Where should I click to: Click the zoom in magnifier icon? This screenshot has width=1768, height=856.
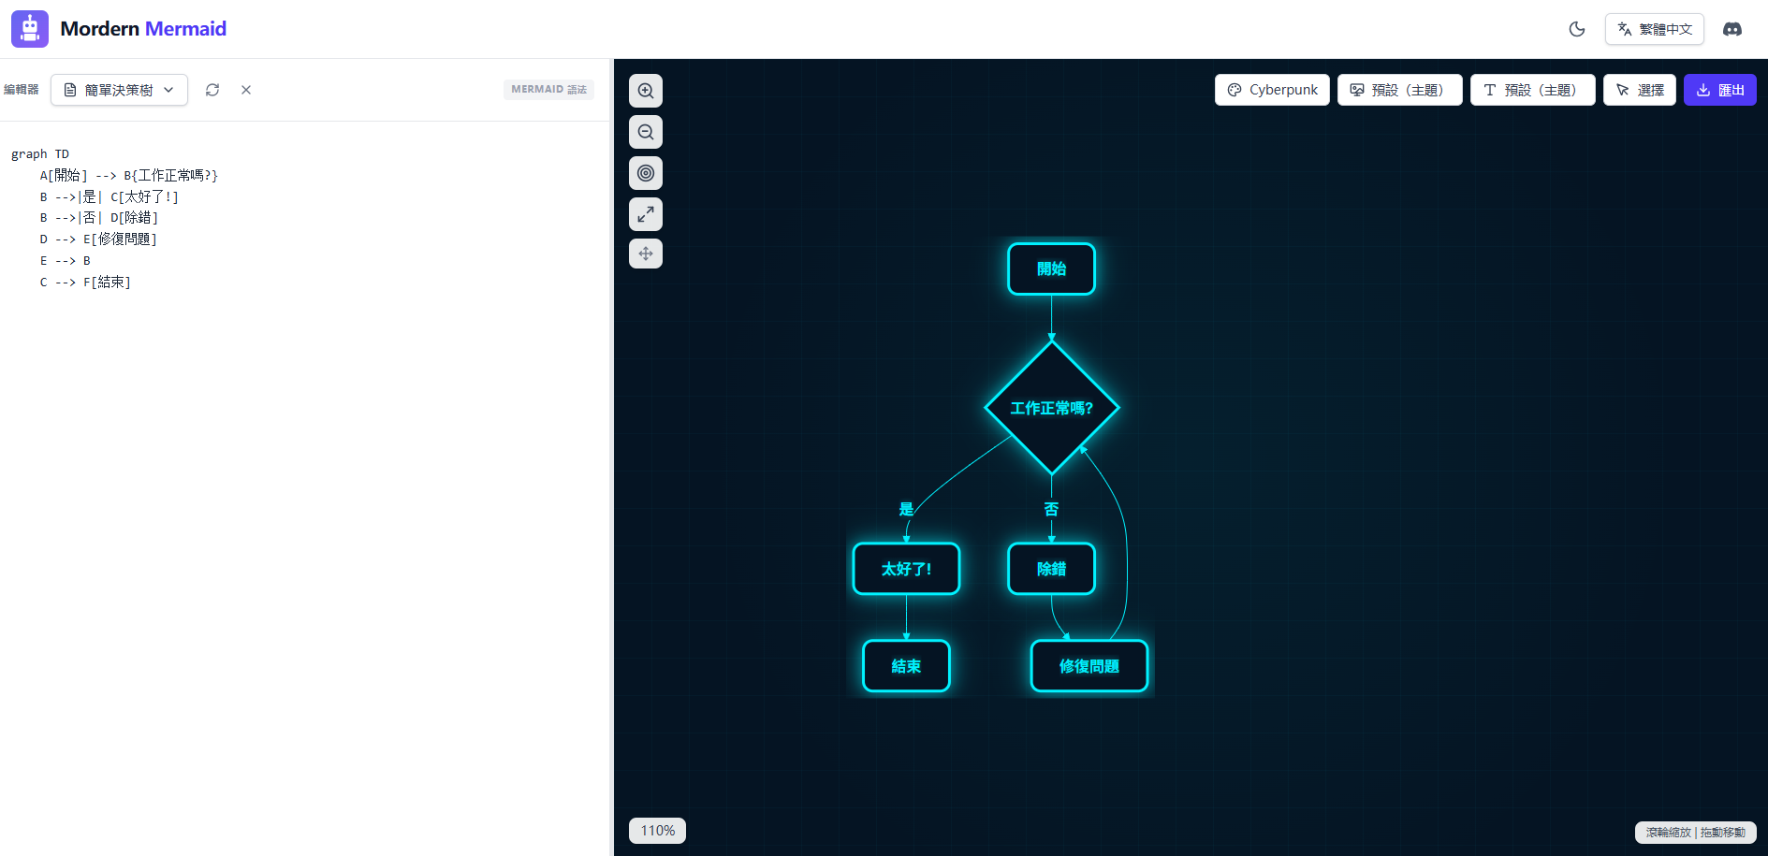pyautogui.click(x=646, y=91)
